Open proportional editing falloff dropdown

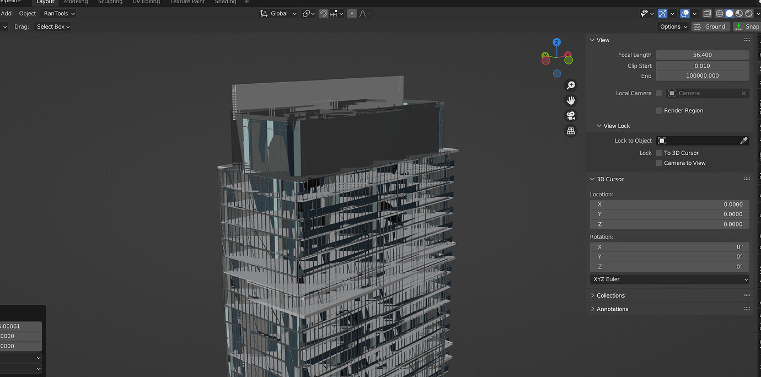pyautogui.click(x=365, y=14)
